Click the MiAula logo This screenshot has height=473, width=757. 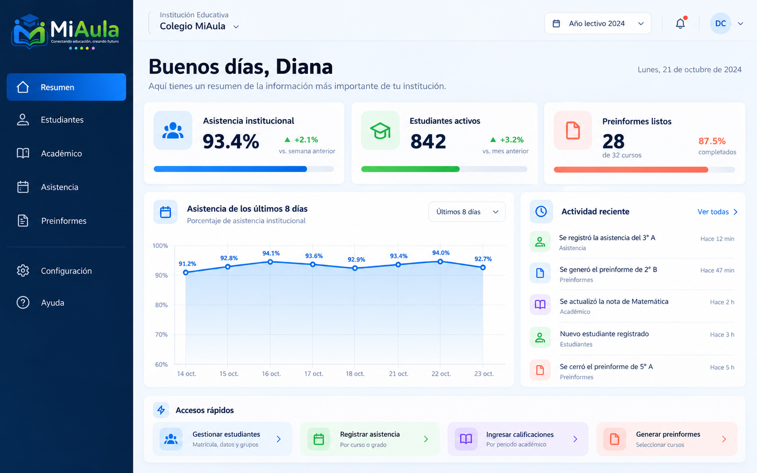(65, 32)
